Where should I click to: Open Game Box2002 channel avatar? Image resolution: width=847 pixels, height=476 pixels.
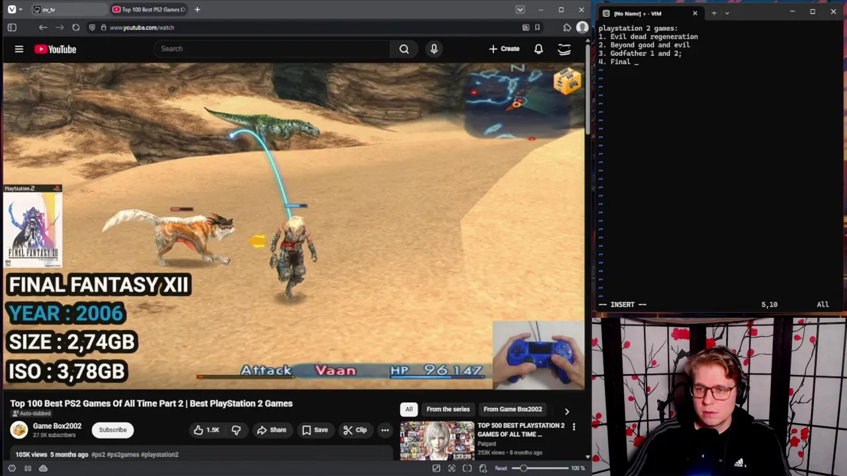(19, 430)
